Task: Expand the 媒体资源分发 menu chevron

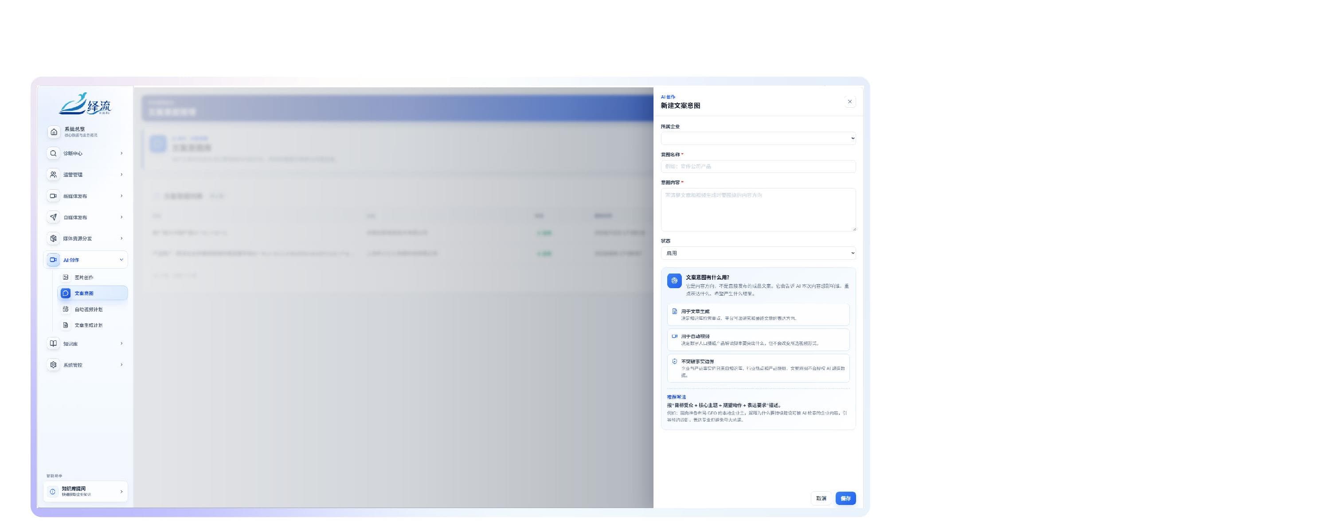Action: click(121, 239)
